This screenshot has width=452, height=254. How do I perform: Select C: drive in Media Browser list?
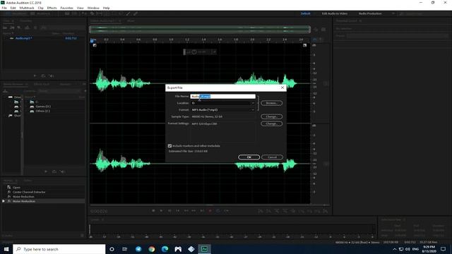pos(37,102)
